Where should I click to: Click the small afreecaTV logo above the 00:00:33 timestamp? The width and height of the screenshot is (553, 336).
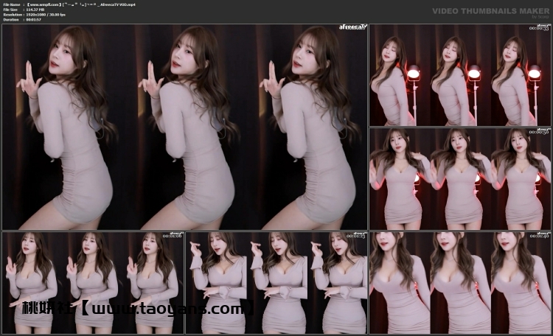point(543,26)
